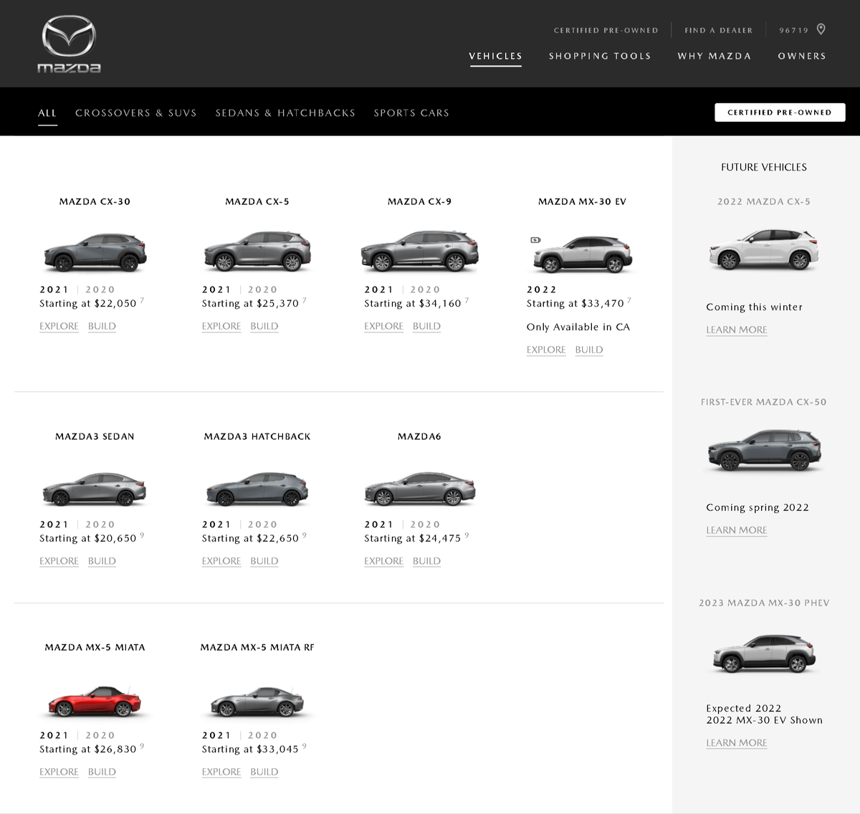Image resolution: width=860 pixels, height=814 pixels.
Task: Learn more about Mazda CX-50
Action: (737, 530)
